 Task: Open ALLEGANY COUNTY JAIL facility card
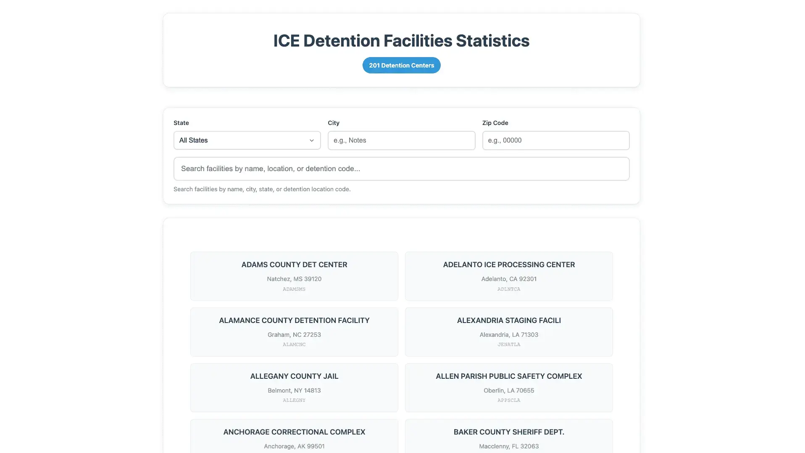click(294, 387)
